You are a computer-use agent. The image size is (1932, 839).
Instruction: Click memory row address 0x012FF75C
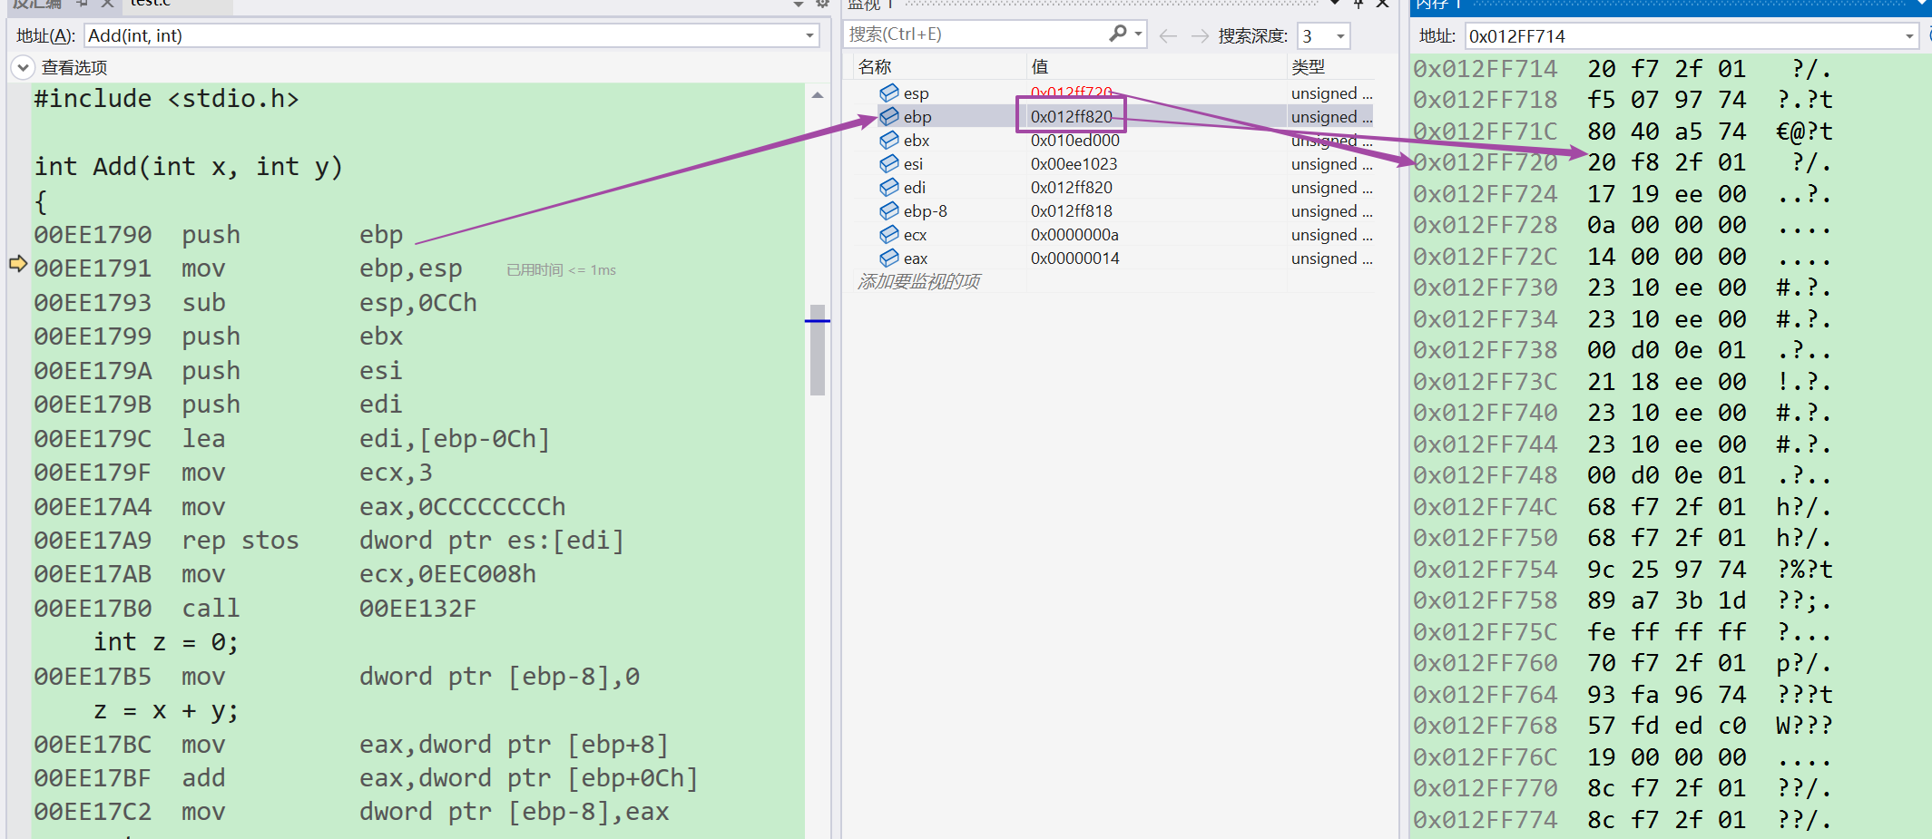click(x=1485, y=632)
